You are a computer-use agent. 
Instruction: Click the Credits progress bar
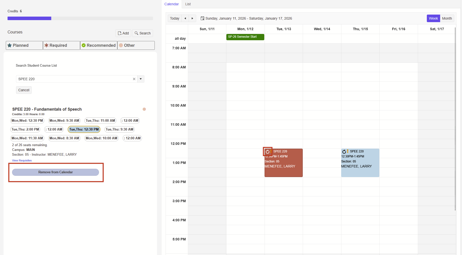click(80, 18)
